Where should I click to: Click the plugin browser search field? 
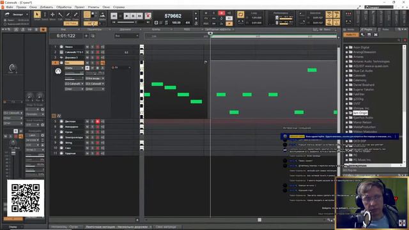click(x=373, y=40)
